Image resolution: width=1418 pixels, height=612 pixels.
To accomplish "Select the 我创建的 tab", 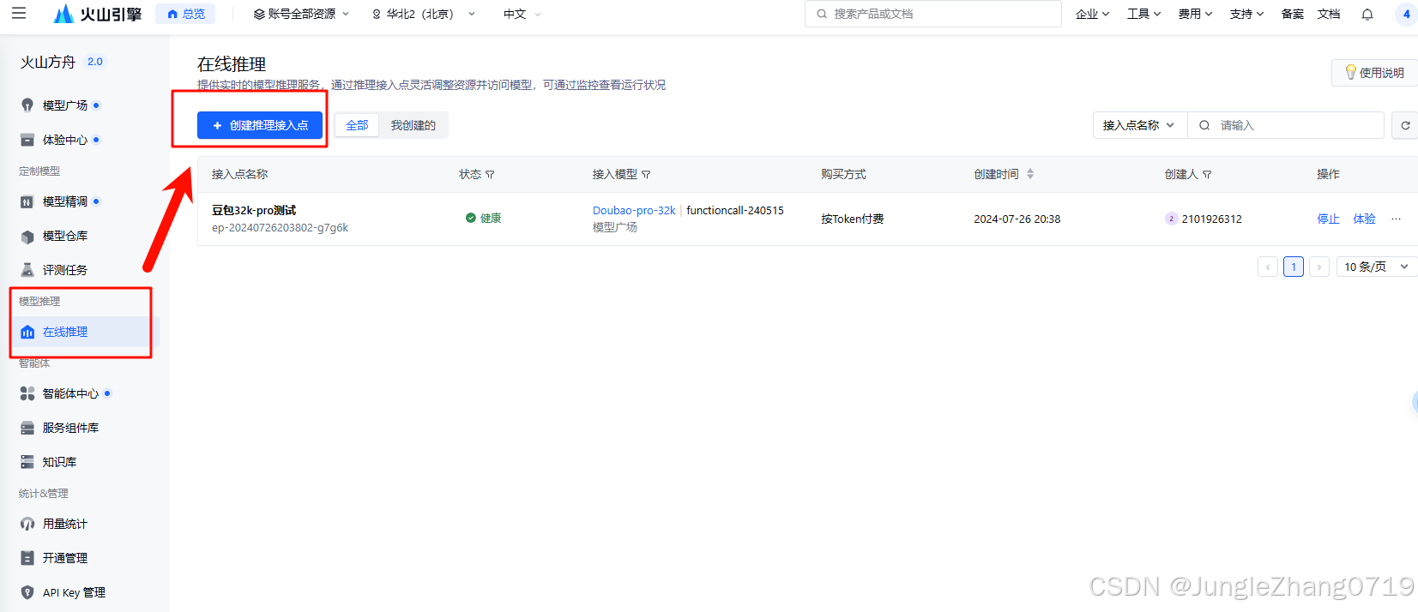I will pyautogui.click(x=413, y=125).
